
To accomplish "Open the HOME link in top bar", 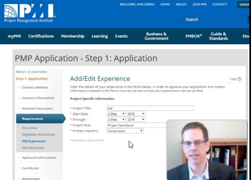I will pyautogui.click(x=165, y=4).
